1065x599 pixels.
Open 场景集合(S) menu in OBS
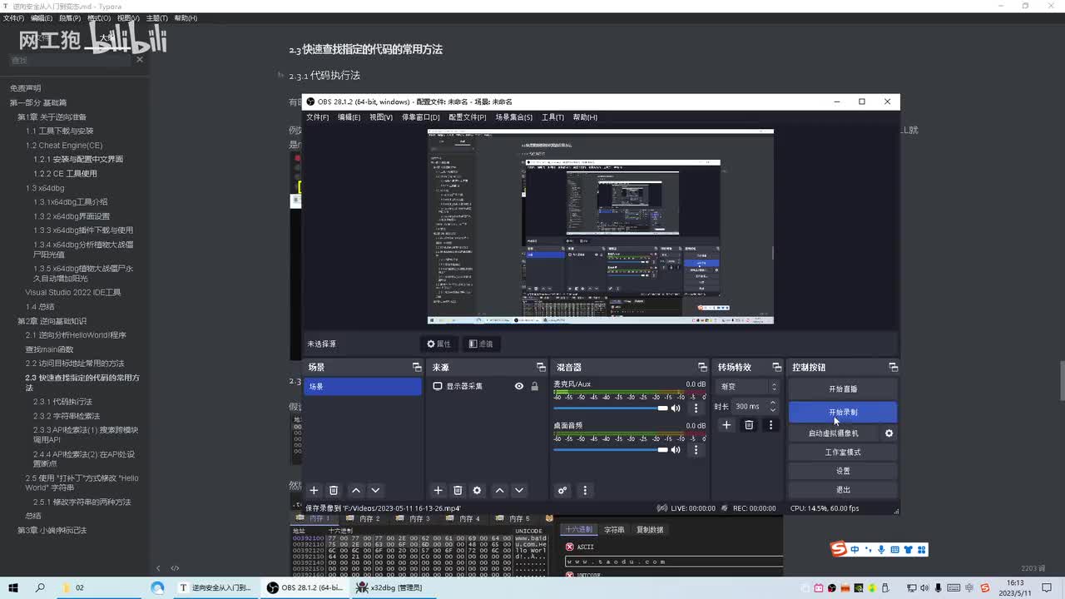pyautogui.click(x=514, y=117)
